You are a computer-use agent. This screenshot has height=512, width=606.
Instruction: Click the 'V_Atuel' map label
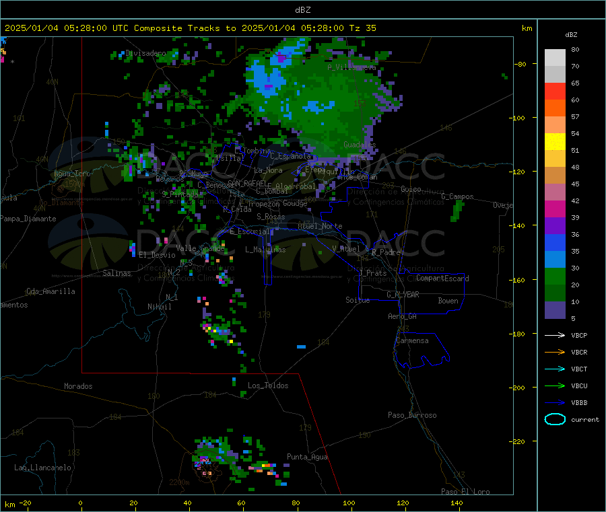[346, 249]
